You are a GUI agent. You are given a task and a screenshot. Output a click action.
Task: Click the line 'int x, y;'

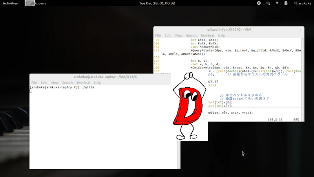(199, 61)
